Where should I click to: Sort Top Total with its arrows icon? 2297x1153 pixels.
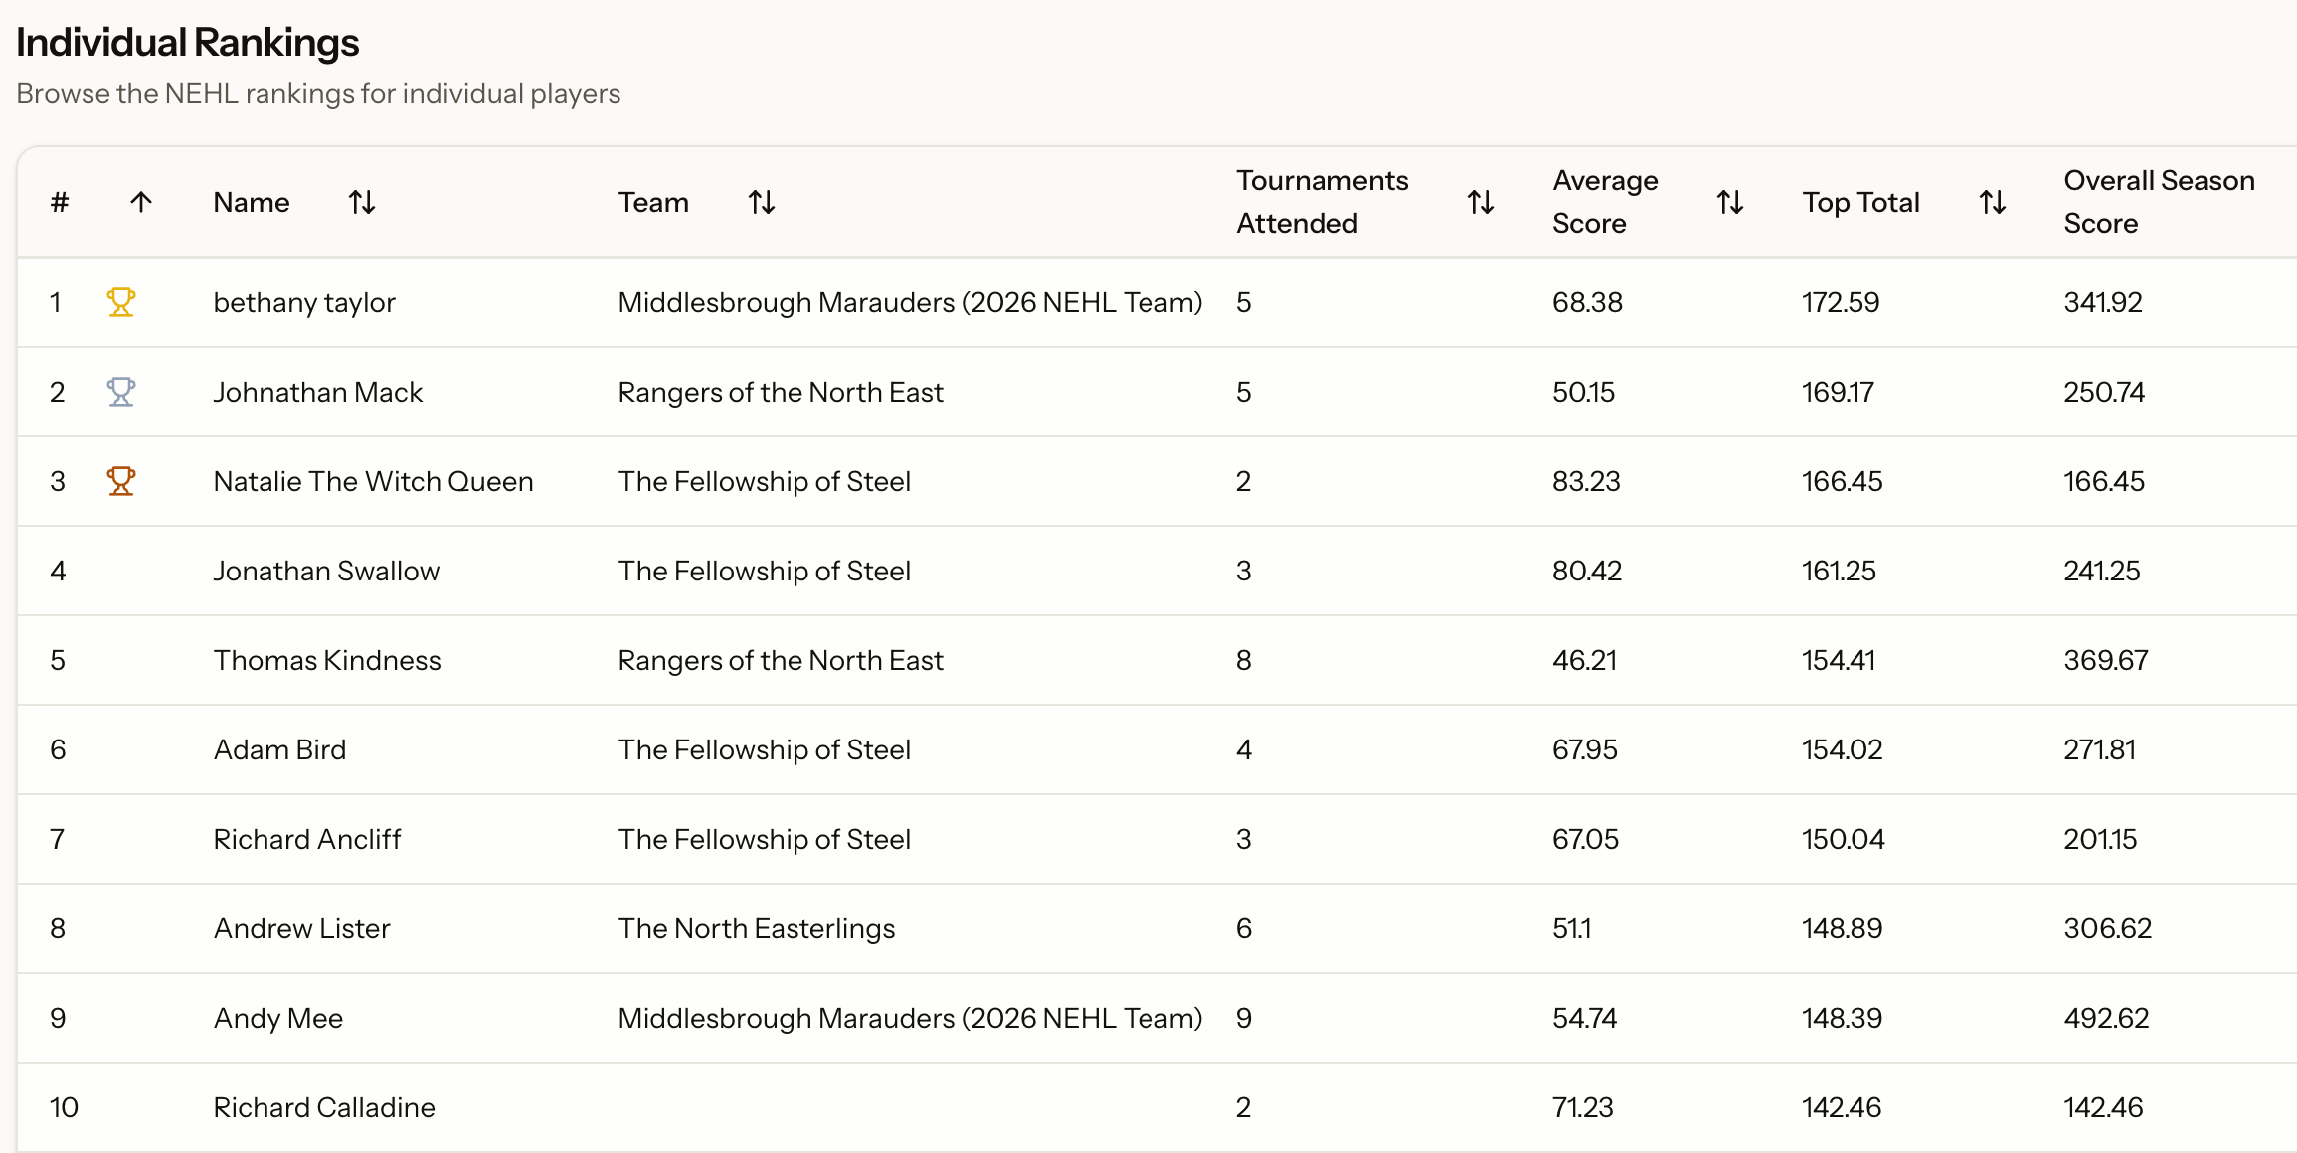(1993, 203)
